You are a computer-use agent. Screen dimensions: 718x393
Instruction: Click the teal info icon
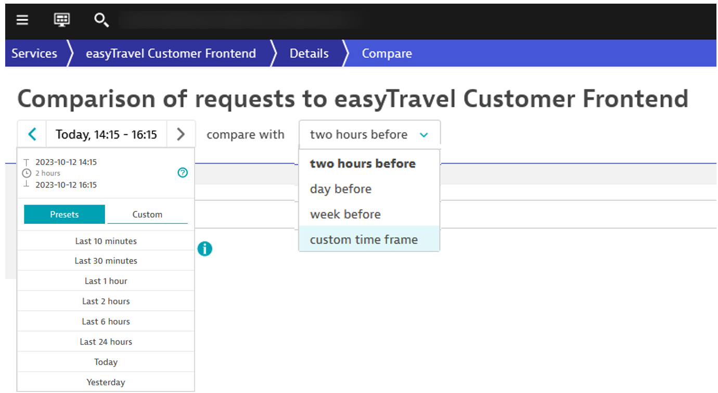click(205, 249)
